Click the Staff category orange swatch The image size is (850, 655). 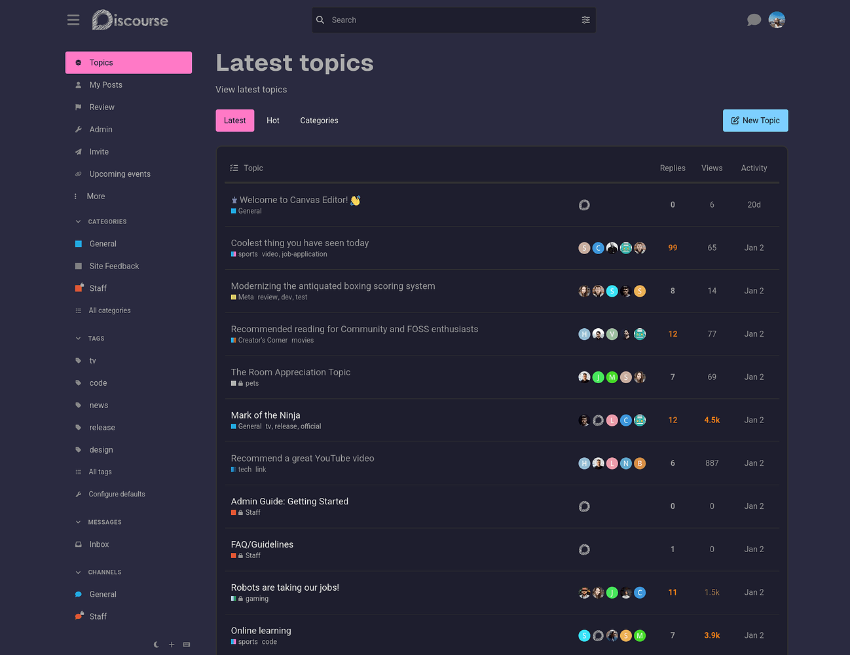(79, 288)
